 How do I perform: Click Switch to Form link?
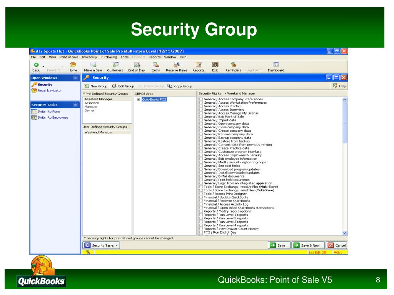(x=49, y=111)
